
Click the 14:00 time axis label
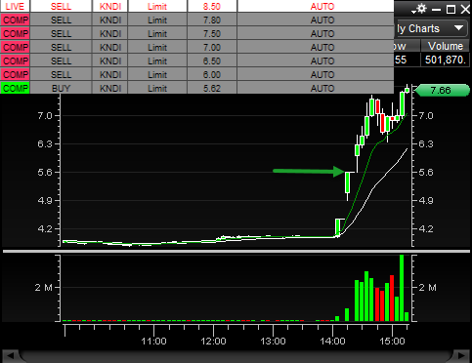[332, 342]
